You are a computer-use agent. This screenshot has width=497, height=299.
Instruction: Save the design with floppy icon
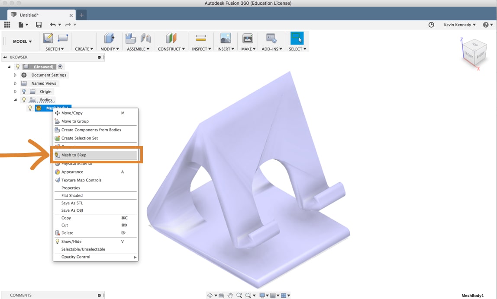(x=39, y=25)
